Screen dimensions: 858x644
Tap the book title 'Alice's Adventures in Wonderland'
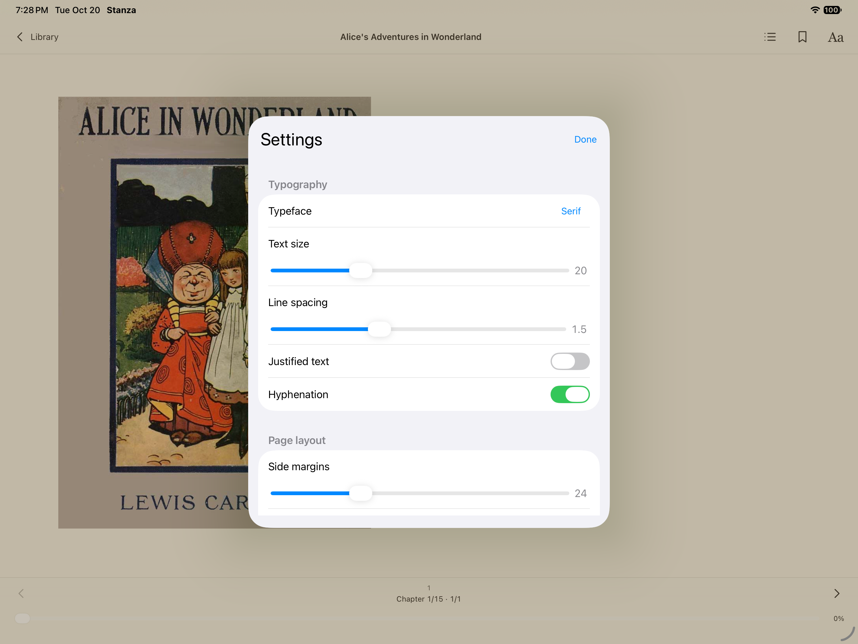(x=411, y=37)
